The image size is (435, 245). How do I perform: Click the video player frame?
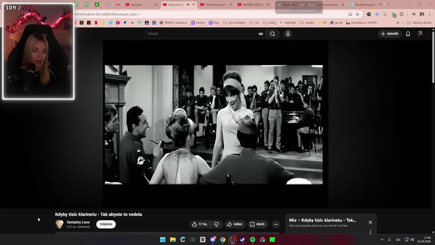coord(215,124)
